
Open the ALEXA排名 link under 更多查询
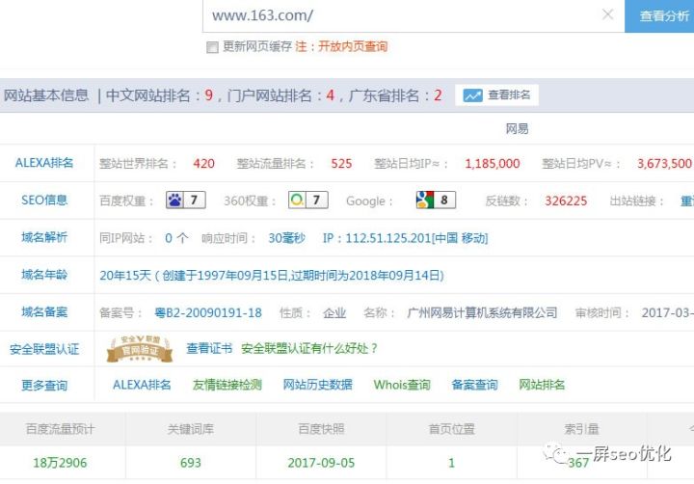pos(142,385)
